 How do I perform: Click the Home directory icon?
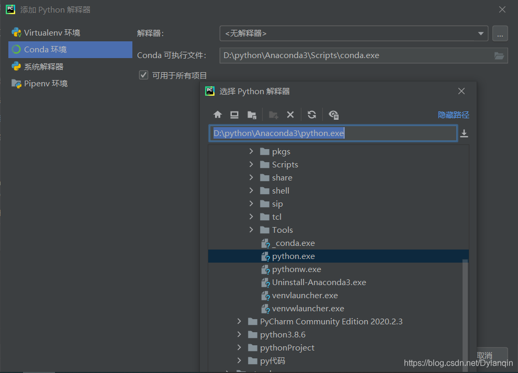tap(218, 115)
